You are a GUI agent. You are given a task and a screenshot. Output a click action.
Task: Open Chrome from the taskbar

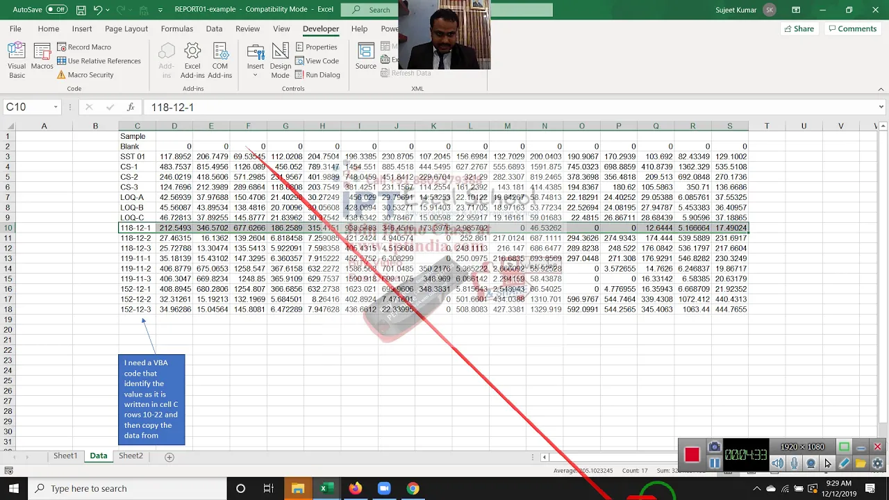pos(413,488)
